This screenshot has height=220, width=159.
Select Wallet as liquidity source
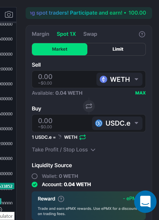34,176
